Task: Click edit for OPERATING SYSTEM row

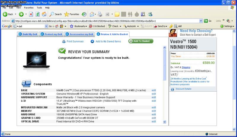Action: (x=154, y=94)
